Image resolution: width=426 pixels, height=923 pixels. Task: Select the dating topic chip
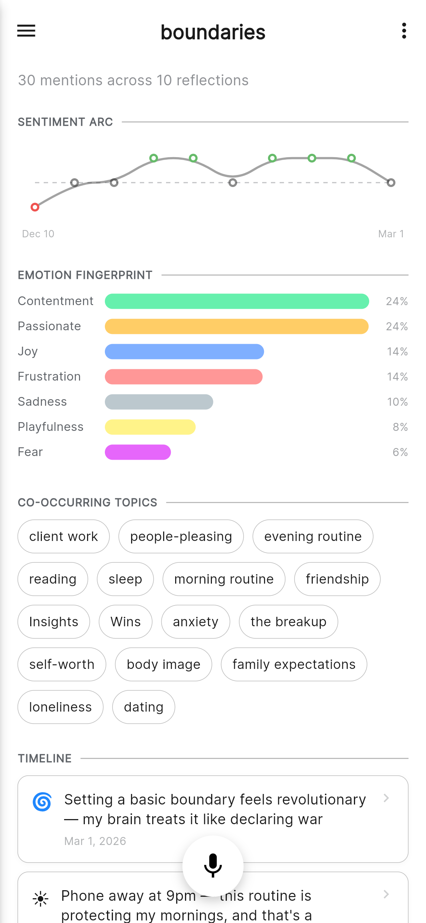[143, 707]
